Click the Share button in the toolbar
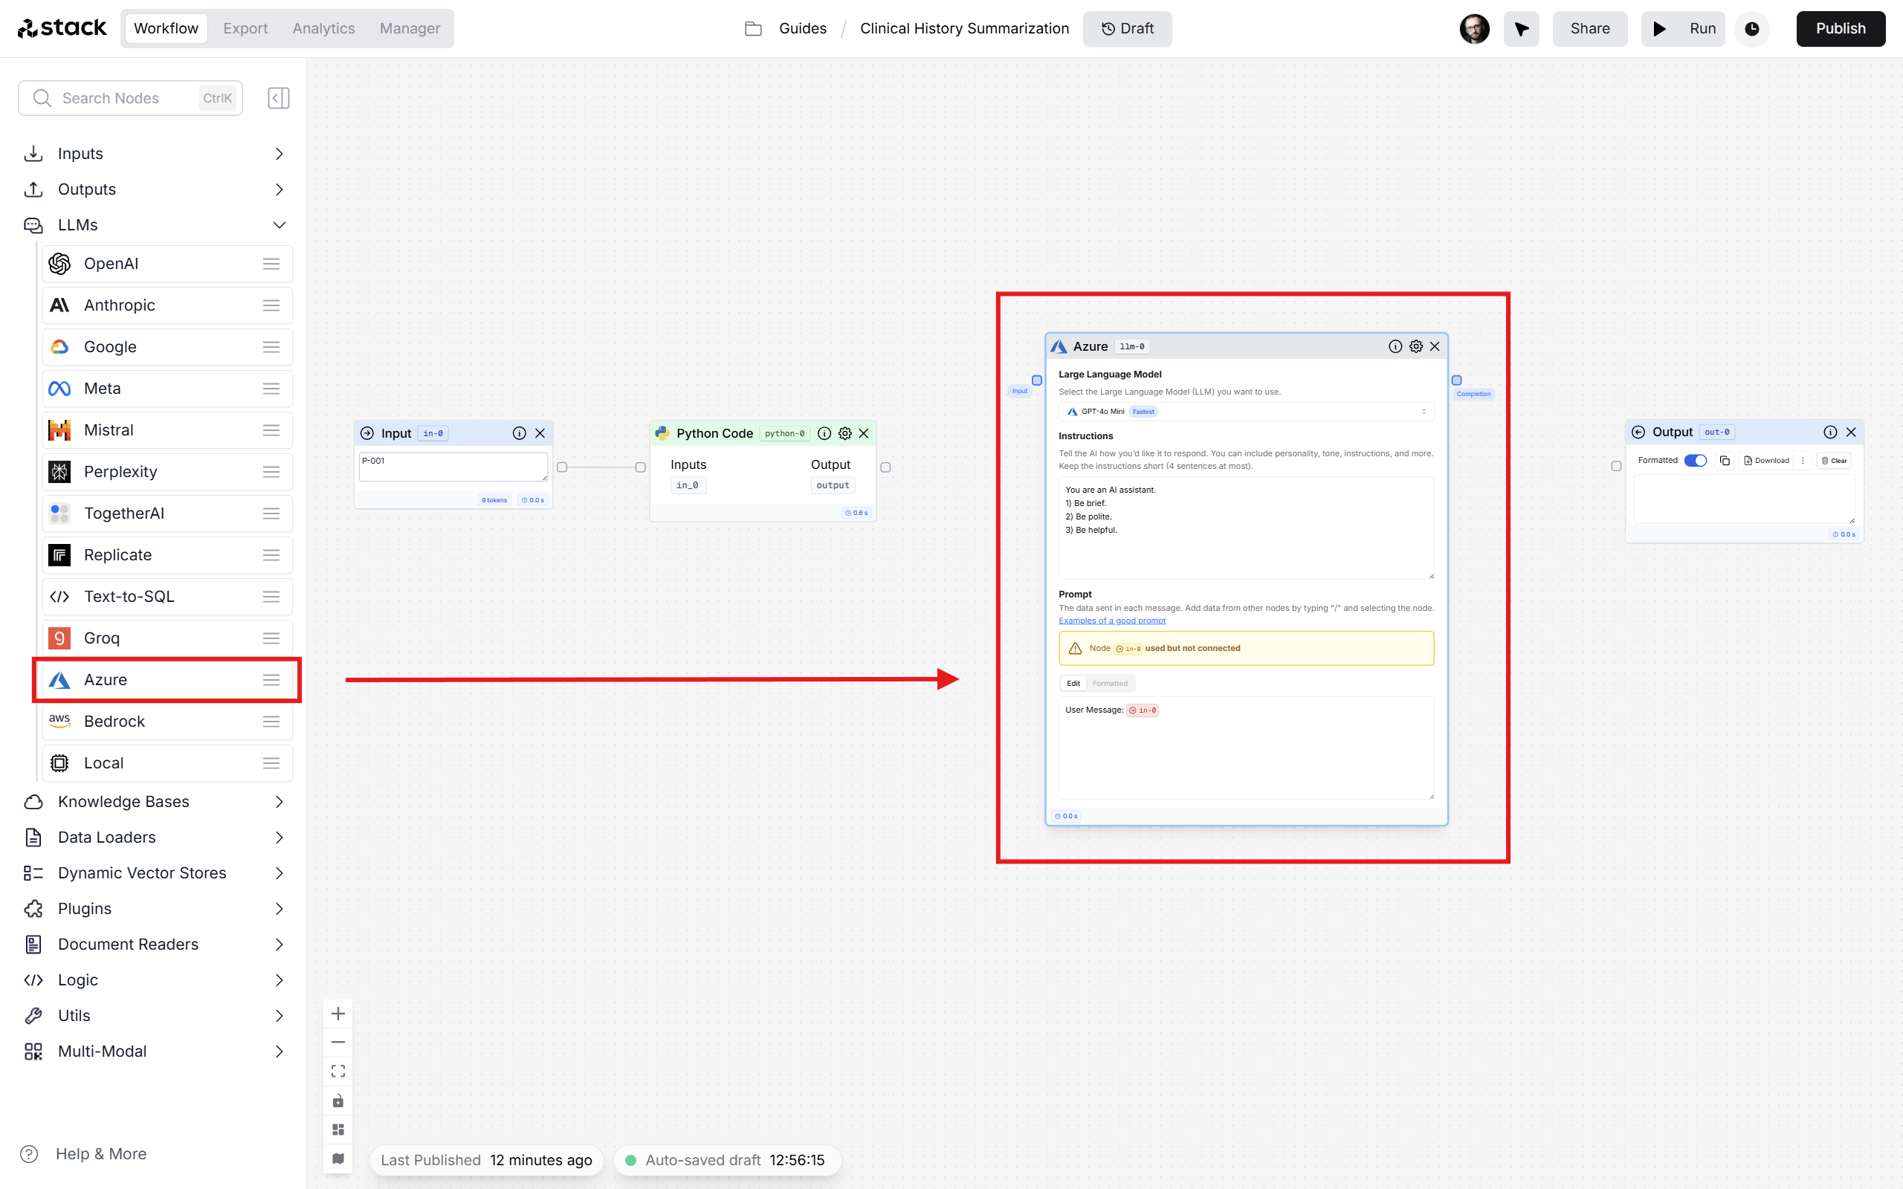 [x=1588, y=27]
